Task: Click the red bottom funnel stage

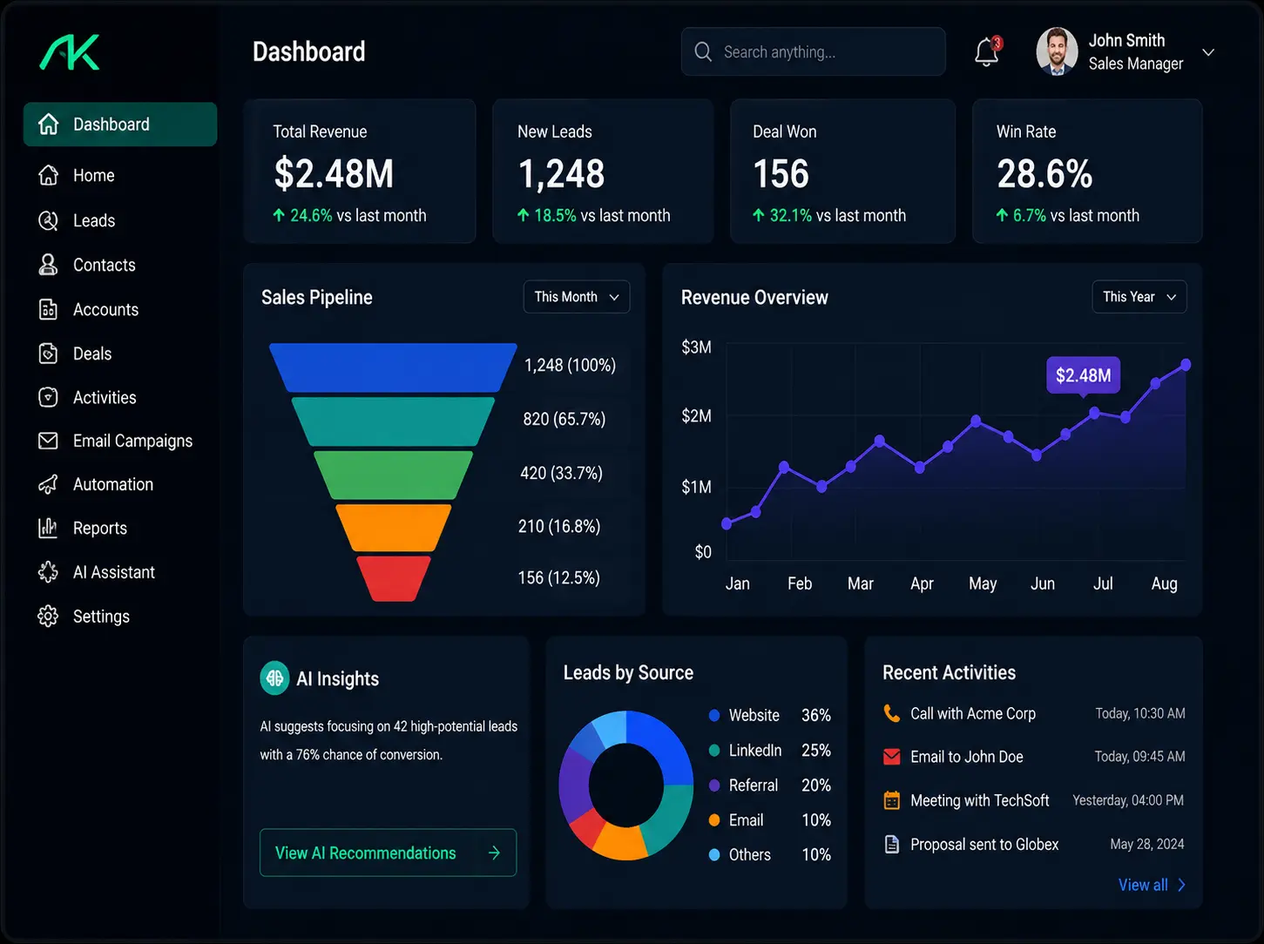Action: 394,578
